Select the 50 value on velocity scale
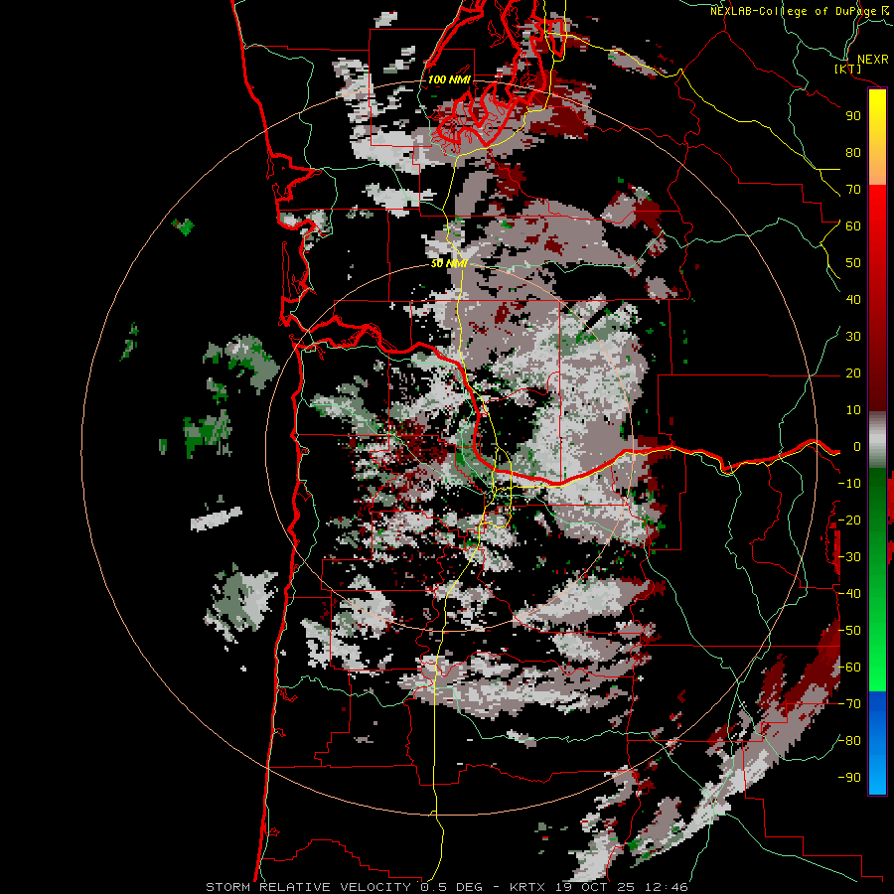 [853, 263]
